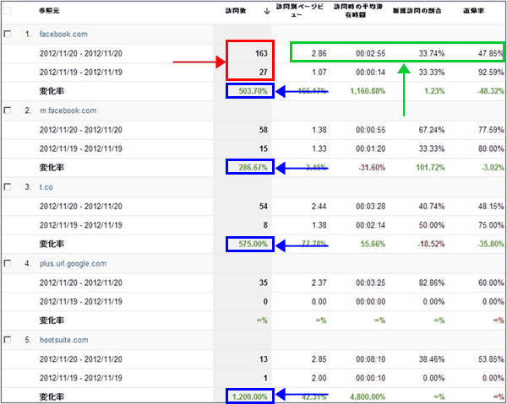Screen dimensions: 507x404
Task: Click new visits percentage 82.86%
Action: [432, 283]
